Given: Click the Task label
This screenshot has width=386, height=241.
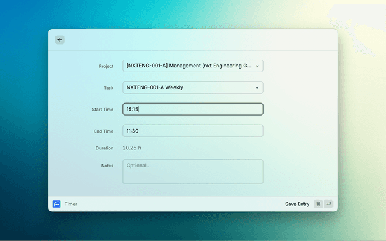Looking at the screenshot, I should click(109, 88).
